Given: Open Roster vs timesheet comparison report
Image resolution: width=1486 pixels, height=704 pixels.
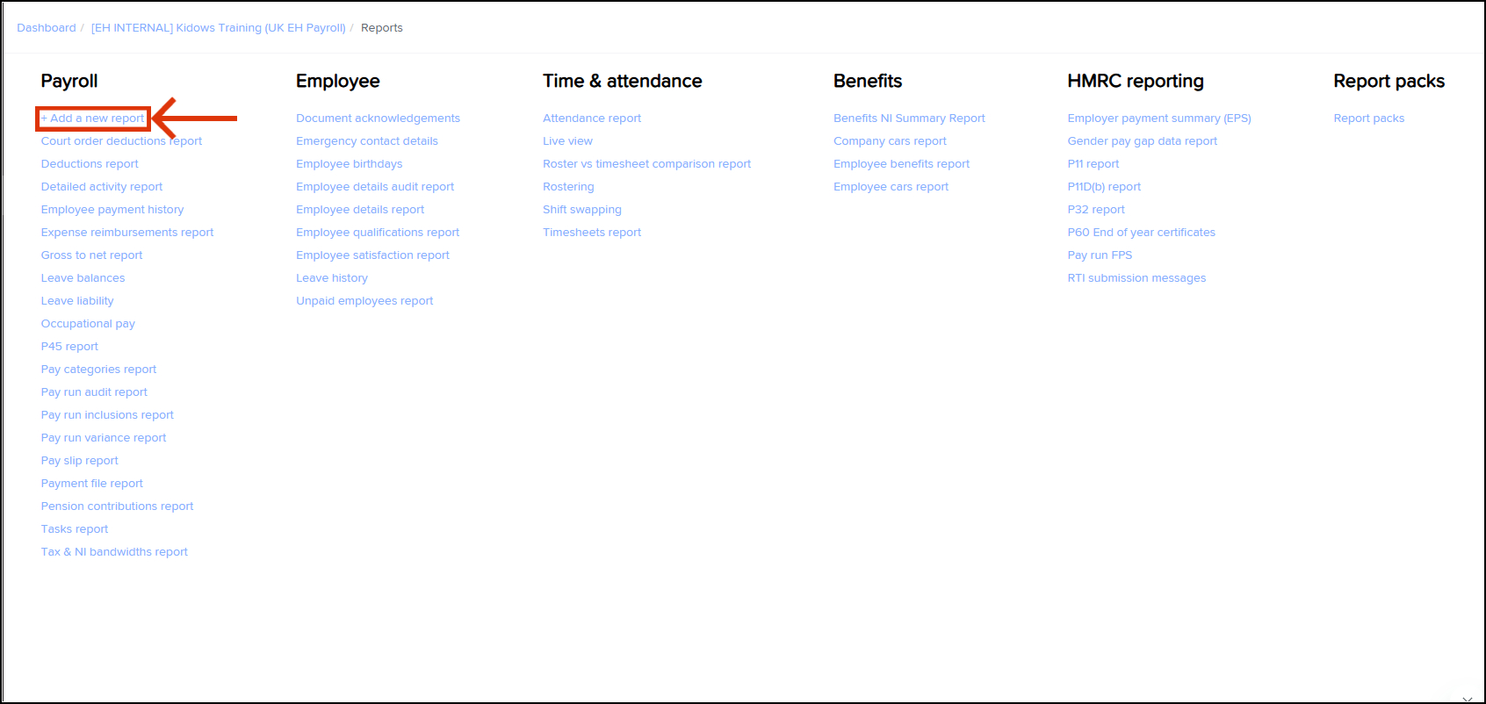Looking at the screenshot, I should click(646, 164).
